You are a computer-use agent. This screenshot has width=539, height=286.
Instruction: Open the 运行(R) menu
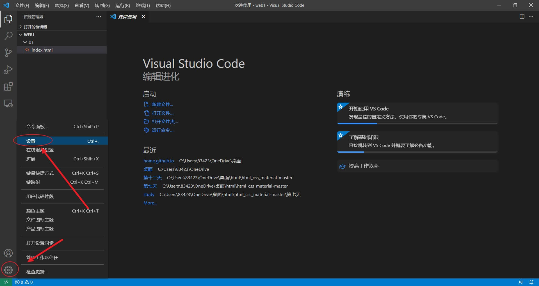point(123,5)
